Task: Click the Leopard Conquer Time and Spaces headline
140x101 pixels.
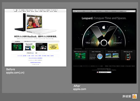Action: [x=104, y=18]
